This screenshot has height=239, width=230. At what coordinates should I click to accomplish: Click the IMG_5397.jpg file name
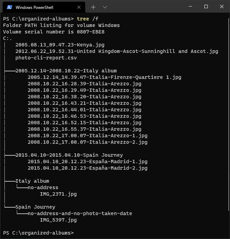58,220
